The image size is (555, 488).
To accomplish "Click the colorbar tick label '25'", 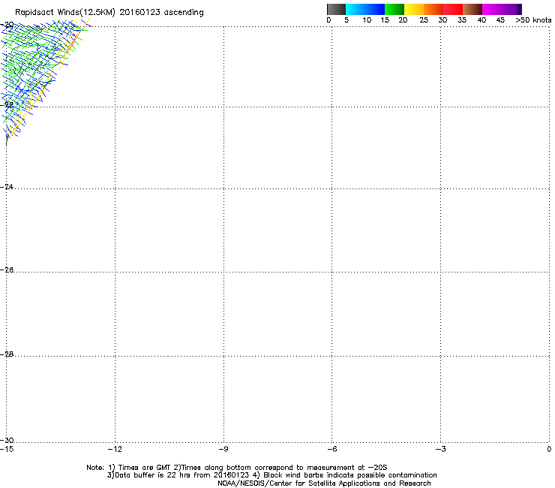I will (424, 20).
